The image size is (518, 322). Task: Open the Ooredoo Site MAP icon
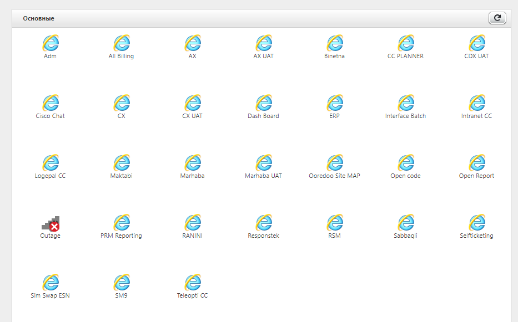pos(335,163)
